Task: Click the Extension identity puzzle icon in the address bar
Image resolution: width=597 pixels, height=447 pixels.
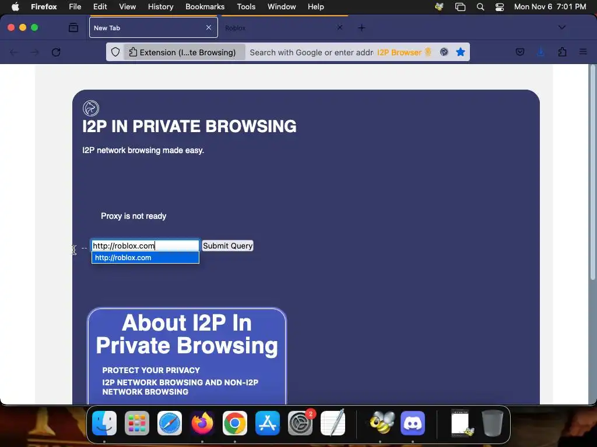Action: coord(133,52)
